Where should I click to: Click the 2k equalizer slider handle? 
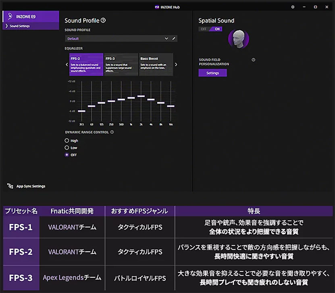141,96
